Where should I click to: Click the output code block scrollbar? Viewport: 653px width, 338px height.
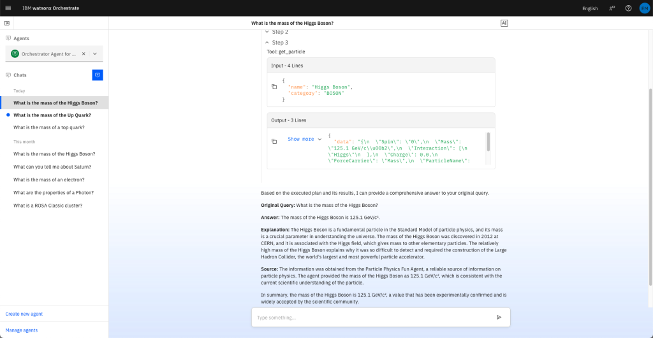(488, 142)
